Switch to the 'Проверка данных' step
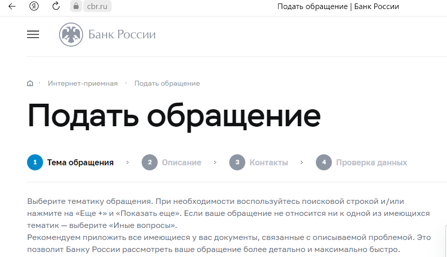 pos(372,163)
